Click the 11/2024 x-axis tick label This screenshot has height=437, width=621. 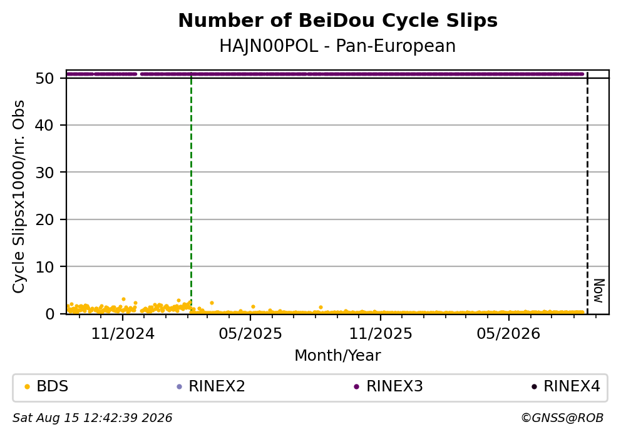[x=123, y=334]
